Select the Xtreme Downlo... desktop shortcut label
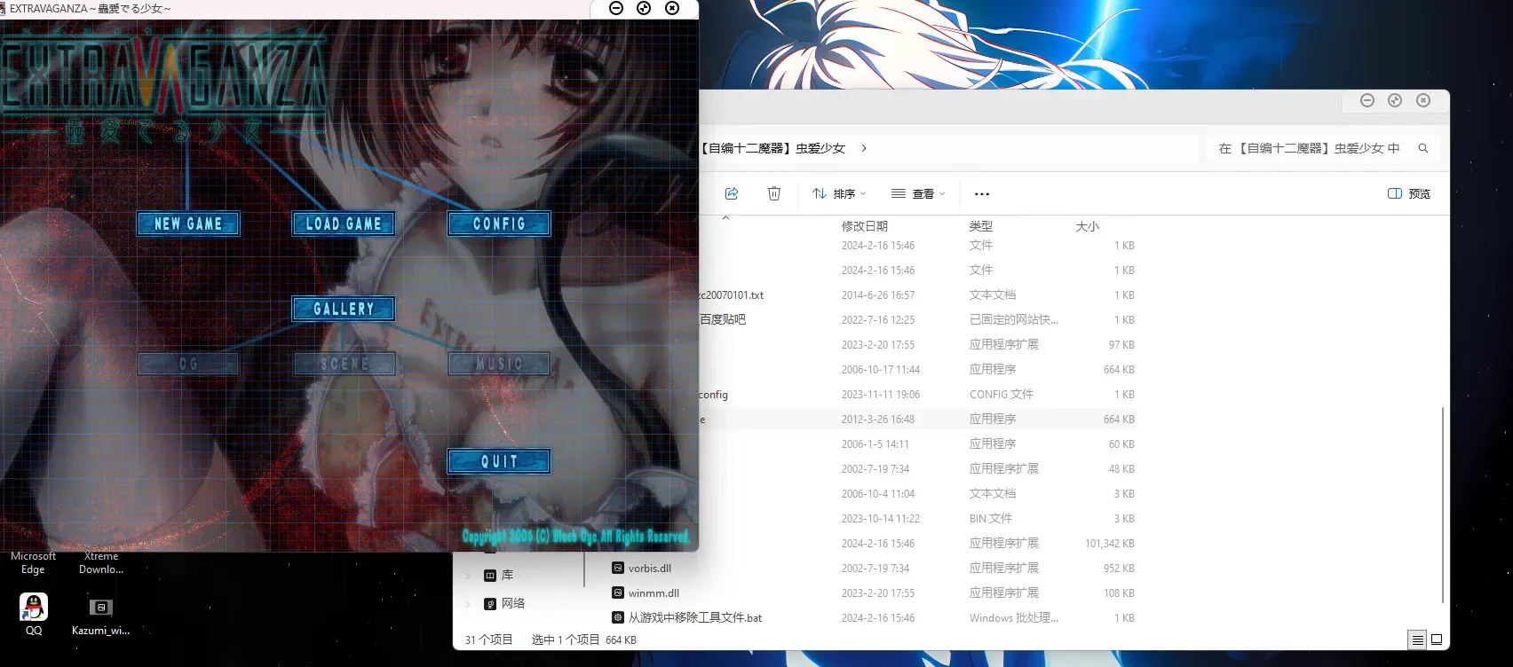The height and width of the screenshot is (667, 1513). click(101, 563)
